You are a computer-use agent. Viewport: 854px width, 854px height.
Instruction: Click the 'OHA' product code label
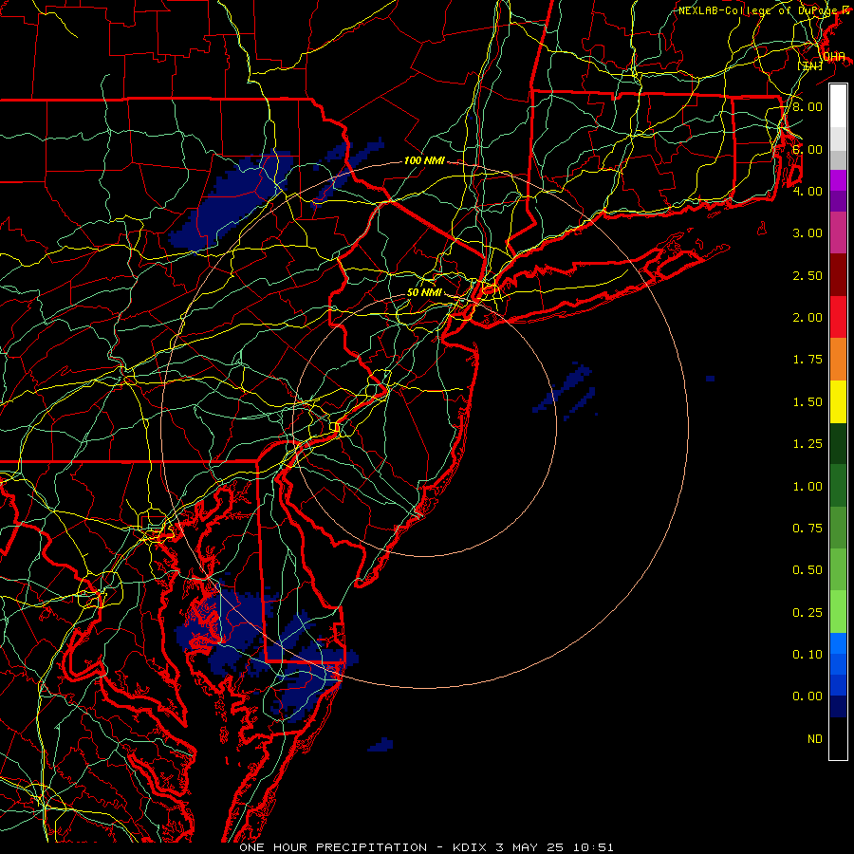click(x=834, y=57)
